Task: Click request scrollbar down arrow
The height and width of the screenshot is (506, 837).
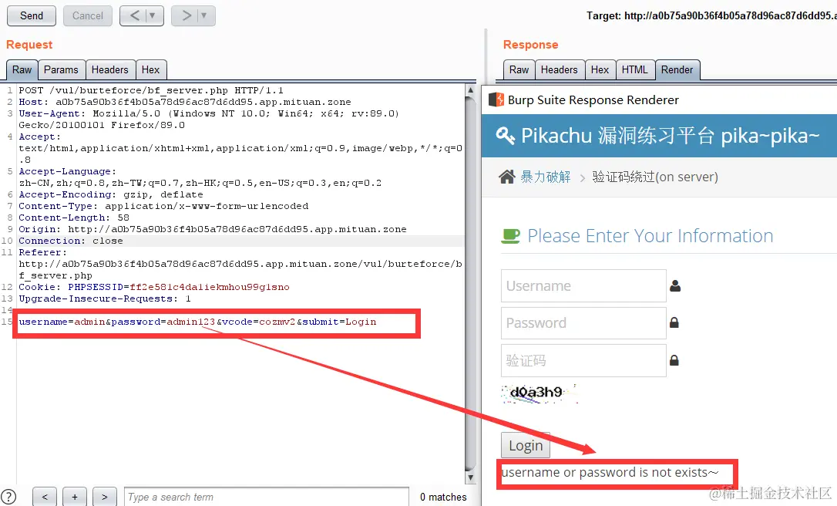Action: (x=470, y=477)
